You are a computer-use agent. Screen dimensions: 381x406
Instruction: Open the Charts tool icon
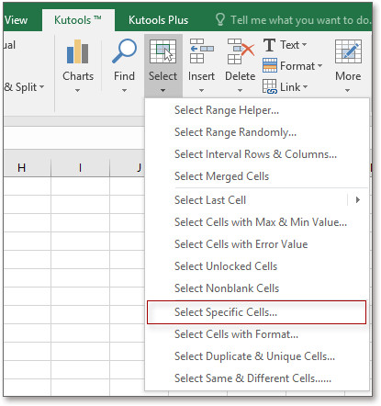78,51
